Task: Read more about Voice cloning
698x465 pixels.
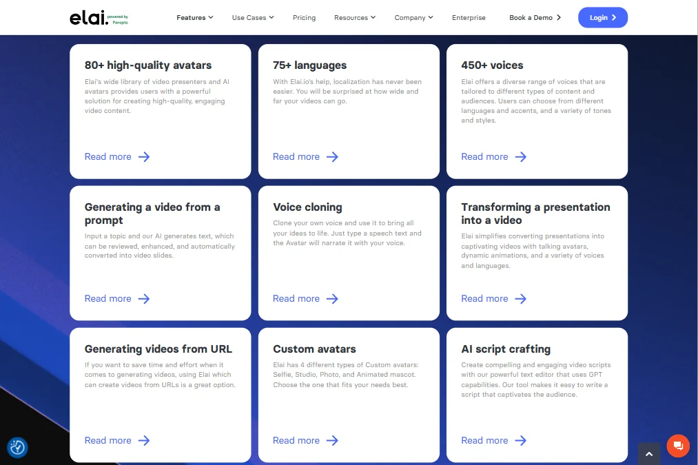Action: coord(305,298)
